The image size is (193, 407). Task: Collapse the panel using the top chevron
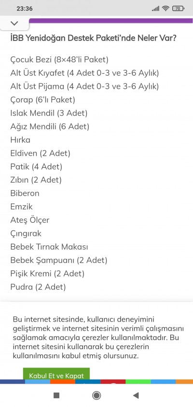click(x=14, y=23)
